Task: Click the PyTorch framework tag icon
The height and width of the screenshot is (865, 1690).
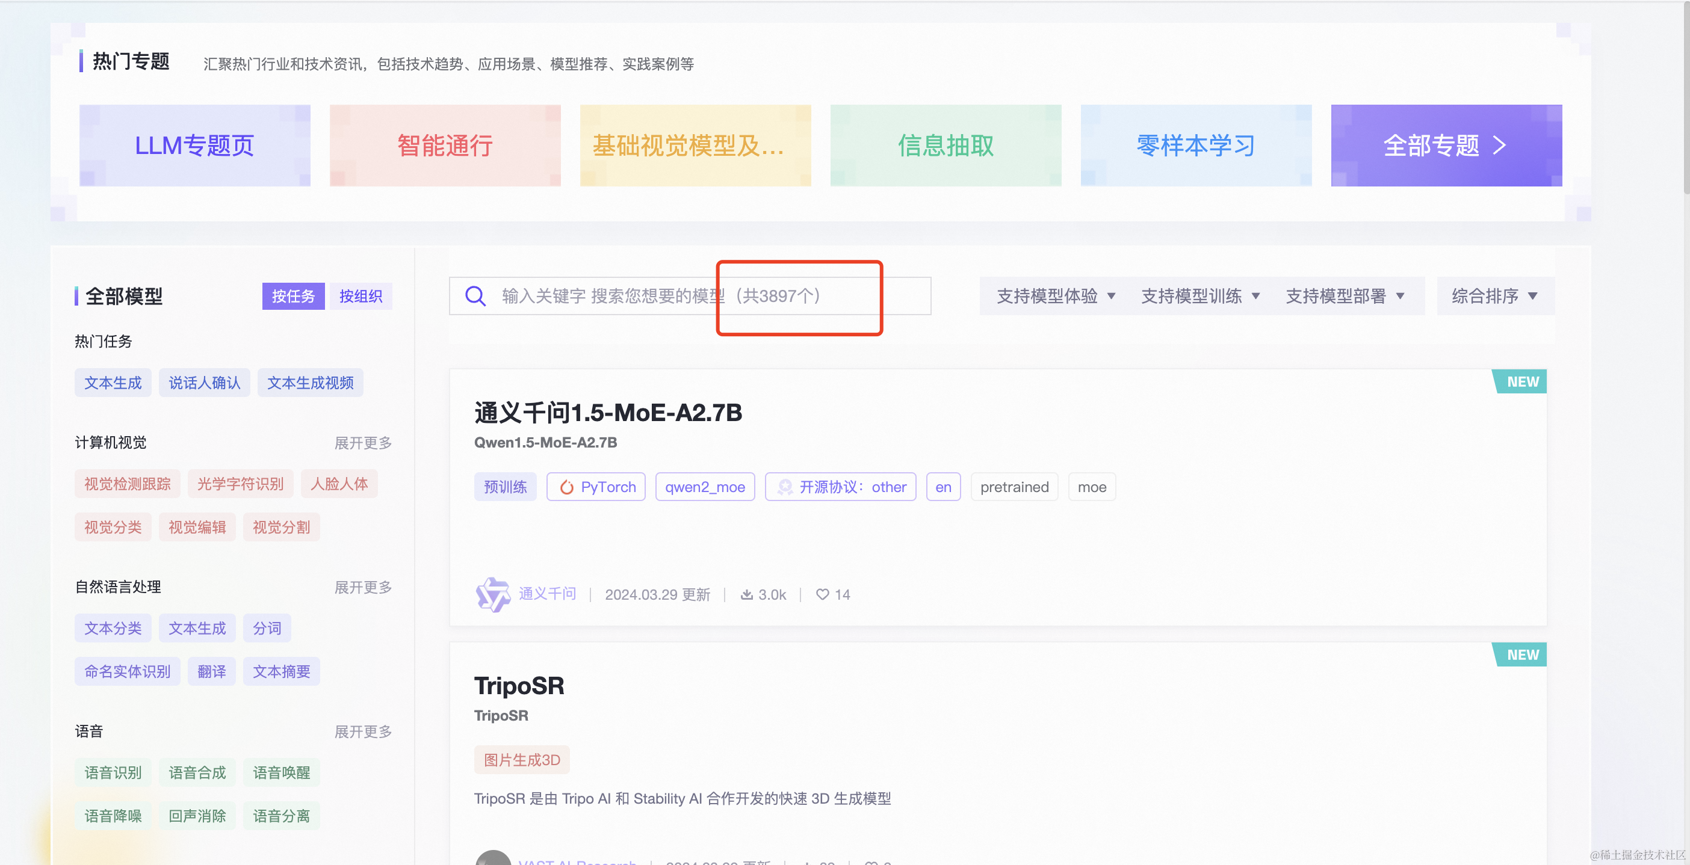Action: click(x=566, y=487)
